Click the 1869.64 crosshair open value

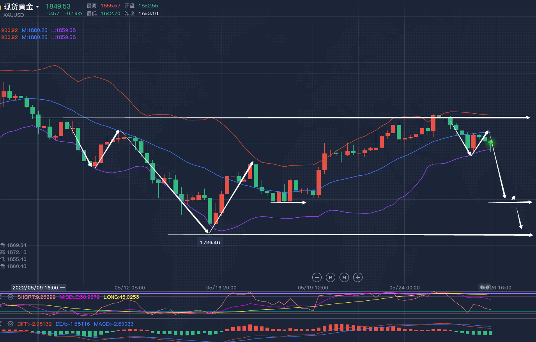[x=16, y=245]
